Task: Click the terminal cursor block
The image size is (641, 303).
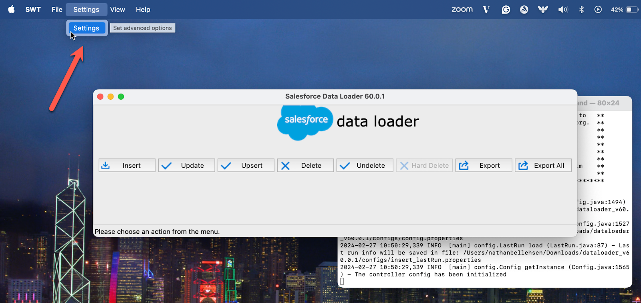Action: point(342,281)
